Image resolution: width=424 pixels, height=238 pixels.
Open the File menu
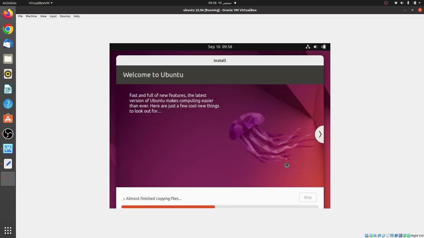(20, 16)
